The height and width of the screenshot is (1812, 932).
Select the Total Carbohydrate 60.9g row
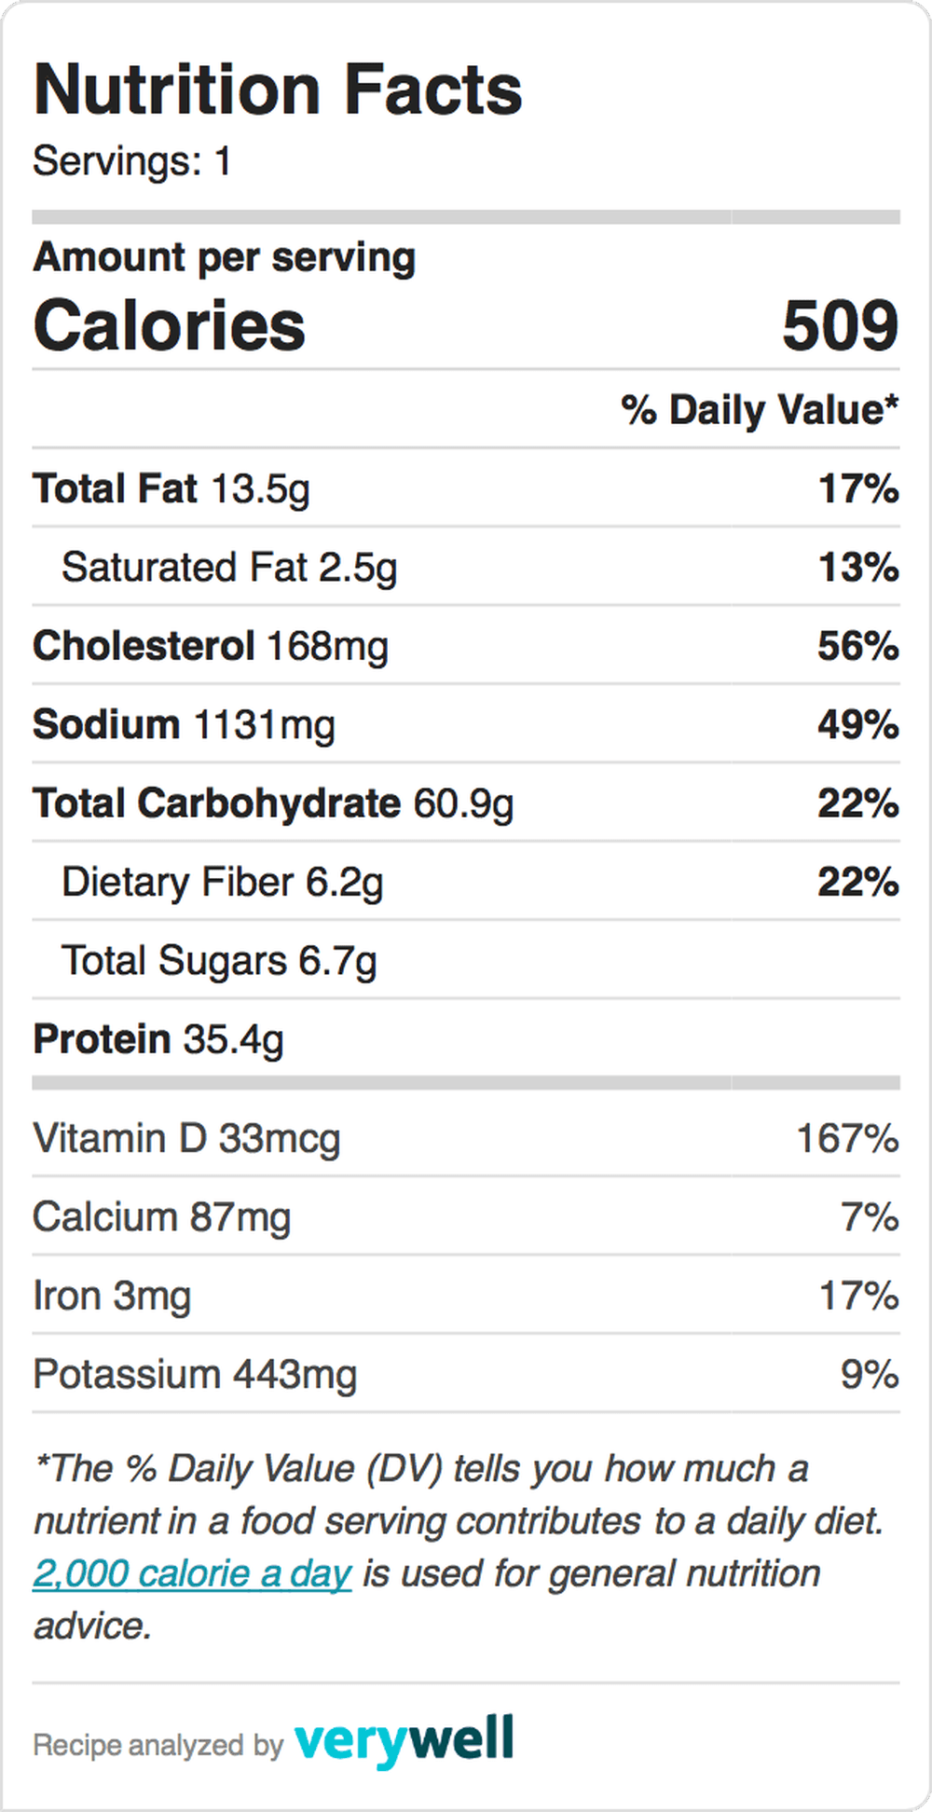[466, 803]
